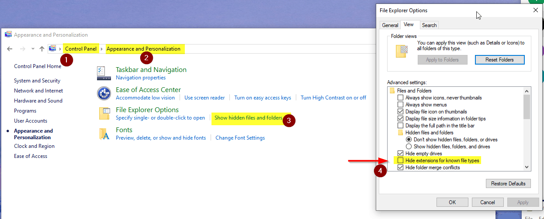The height and width of the screenshot is (219, 544).
Task: Open Clock and Region category
Action: click(34, 146)
